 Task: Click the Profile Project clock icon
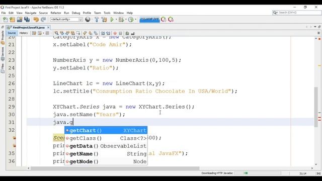point(131,20)
